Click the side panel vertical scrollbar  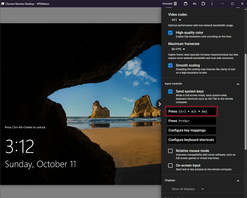click(x=245, y=102)
